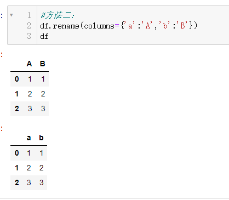Click index 0 row in the A/B table

[30, 79]
